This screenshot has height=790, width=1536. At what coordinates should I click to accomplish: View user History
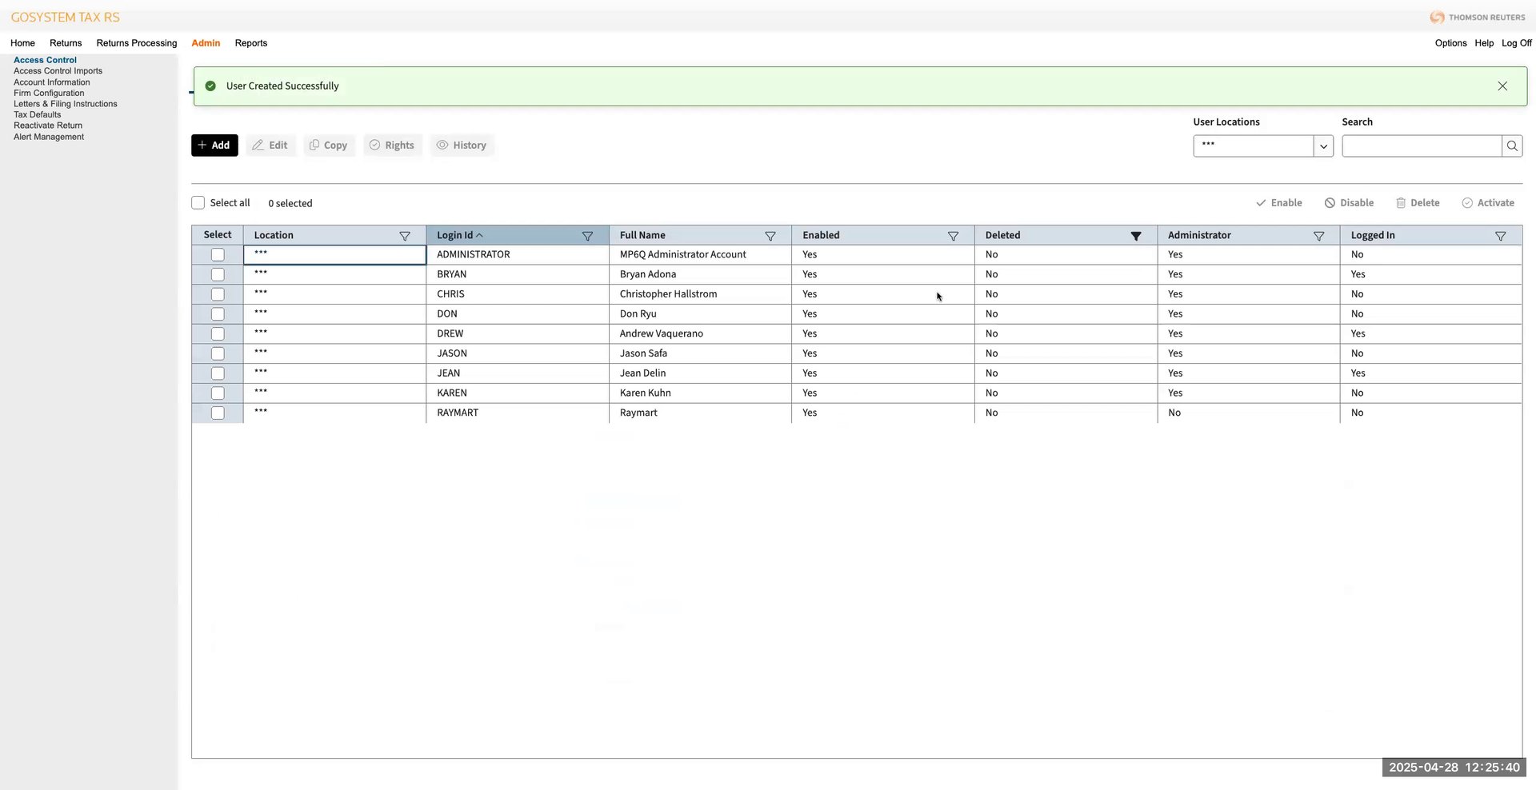coord(462,145)
